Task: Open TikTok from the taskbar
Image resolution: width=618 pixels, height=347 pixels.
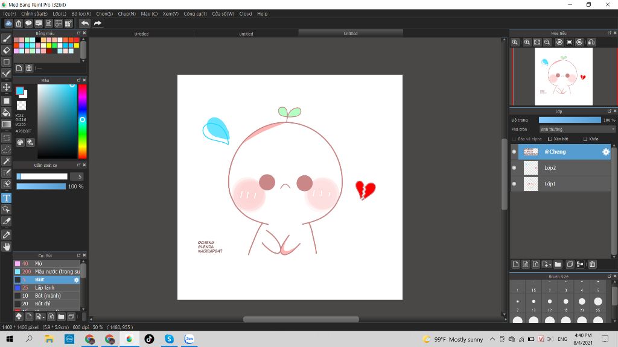Action: tap(149, 339)
